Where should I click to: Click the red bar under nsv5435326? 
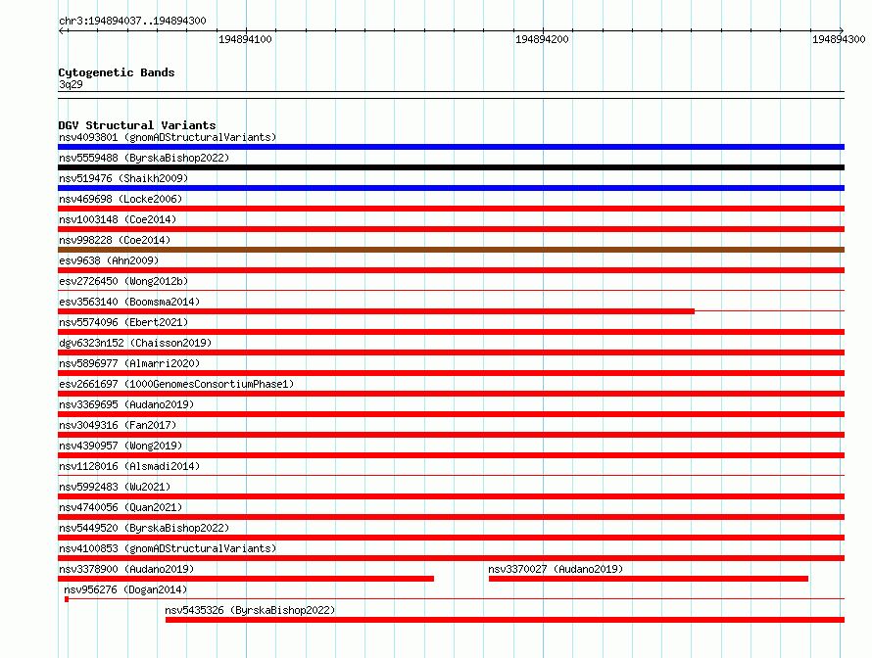[505, 620]
